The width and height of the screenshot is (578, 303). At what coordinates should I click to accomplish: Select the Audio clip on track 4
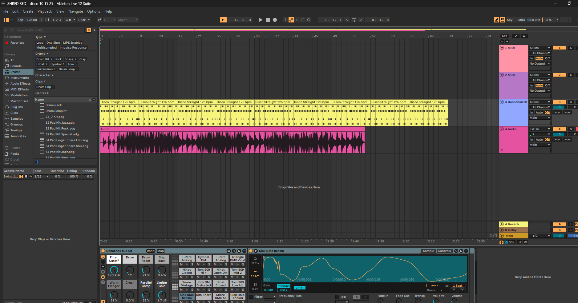click(x=232, y=140)
